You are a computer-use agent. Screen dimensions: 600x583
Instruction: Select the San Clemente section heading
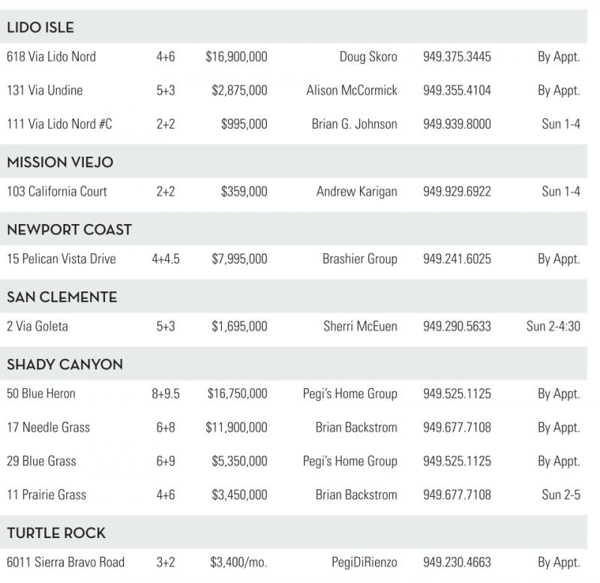tap(62, 297)
